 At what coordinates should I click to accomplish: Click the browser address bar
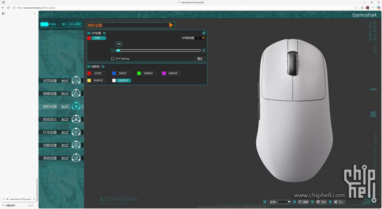pyautogui.click(x=183, y=8)
